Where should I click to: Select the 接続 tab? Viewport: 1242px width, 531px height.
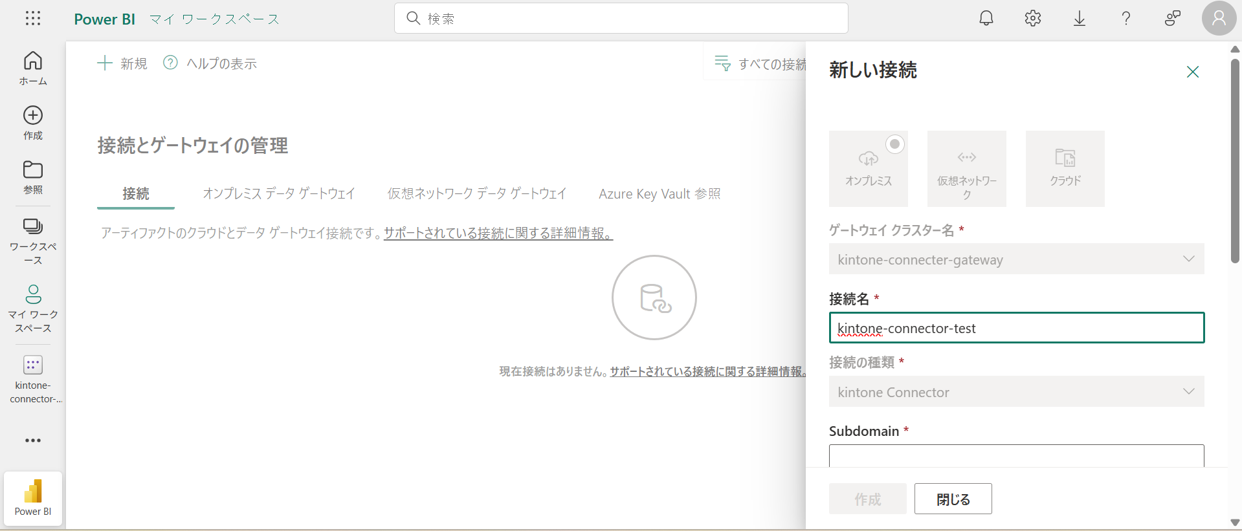click(x=136, y=193)
